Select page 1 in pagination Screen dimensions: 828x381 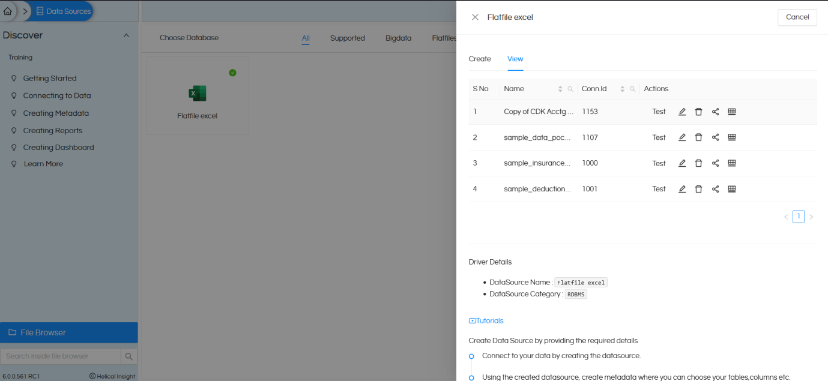pos(799,217)
